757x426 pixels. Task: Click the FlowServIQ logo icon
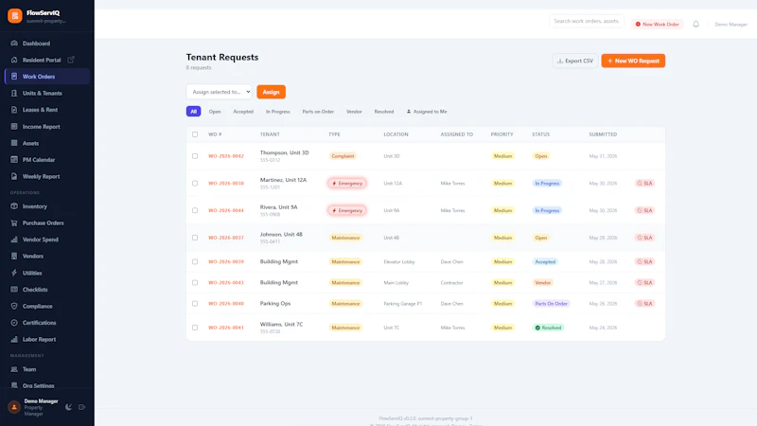(x=15, y=16)
